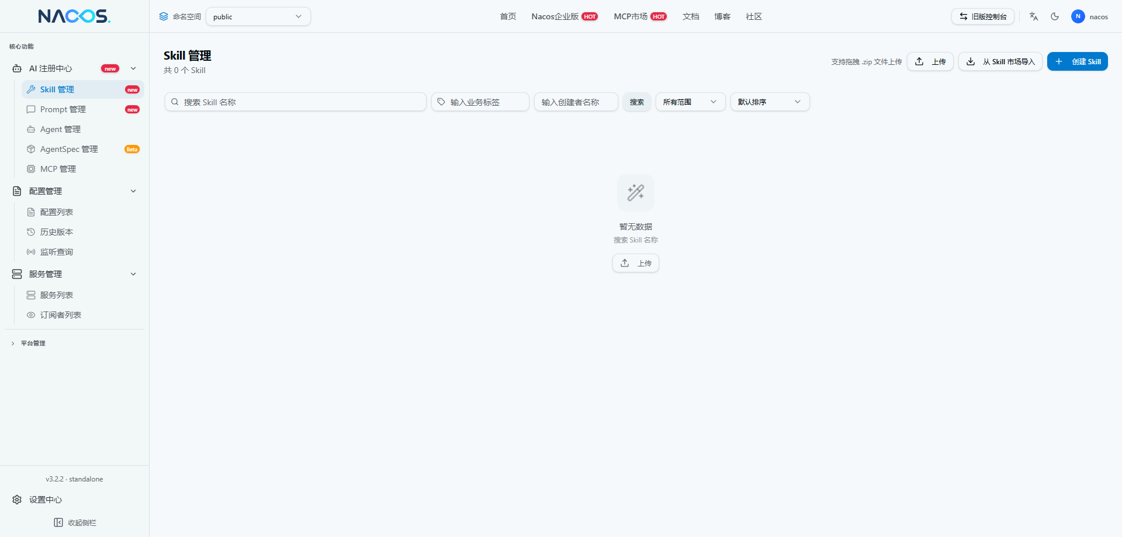Open the 博客 nav item
This screenshot has height=537, width=1122.
pos(722,16)
